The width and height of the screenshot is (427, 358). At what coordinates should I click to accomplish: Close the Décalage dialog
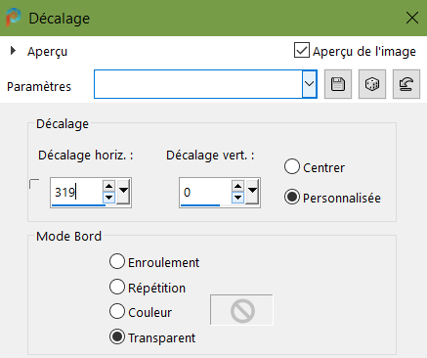412,18
